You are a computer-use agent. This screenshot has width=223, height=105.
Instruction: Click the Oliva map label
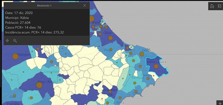[108, 33]
